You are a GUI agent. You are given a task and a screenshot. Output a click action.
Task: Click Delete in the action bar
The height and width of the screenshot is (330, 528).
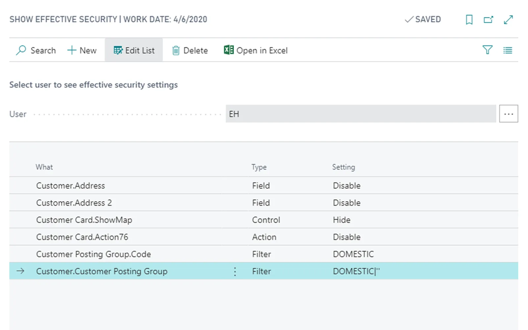pos(190,50)
